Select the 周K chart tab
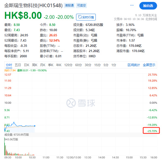Viewport: 163px width, 161px height. coord(35,65)
